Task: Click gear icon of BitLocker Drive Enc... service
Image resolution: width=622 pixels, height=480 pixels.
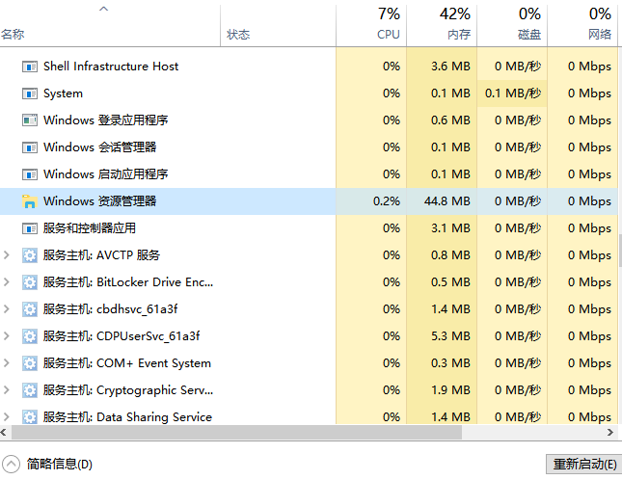Action: [x=30, y=282]
